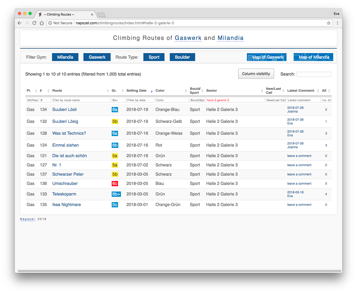Click the browser forward arrow

(x=27, y=23)
